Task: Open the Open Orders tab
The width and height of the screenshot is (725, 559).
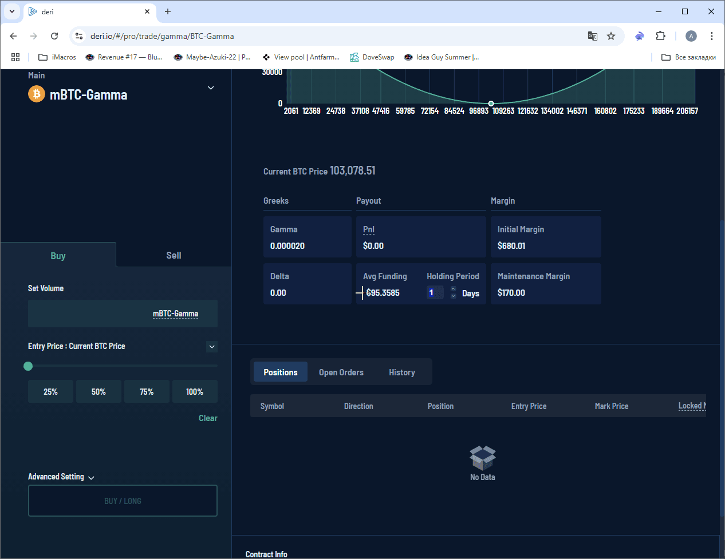Action: [341, 372]
